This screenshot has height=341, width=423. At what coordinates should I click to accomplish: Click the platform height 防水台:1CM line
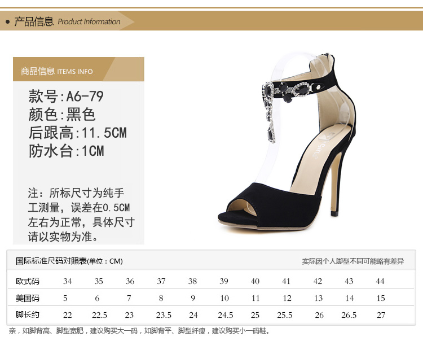pyautogui.click(x=66, y=151)
